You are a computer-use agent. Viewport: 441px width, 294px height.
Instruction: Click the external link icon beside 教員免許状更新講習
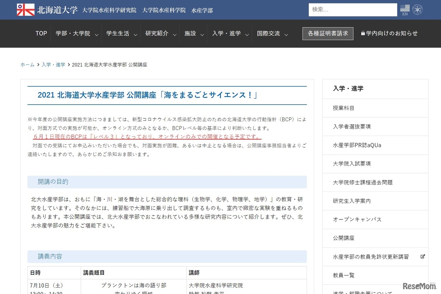(x=423, y=256)
